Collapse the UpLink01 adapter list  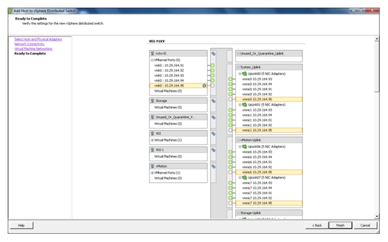240,104
